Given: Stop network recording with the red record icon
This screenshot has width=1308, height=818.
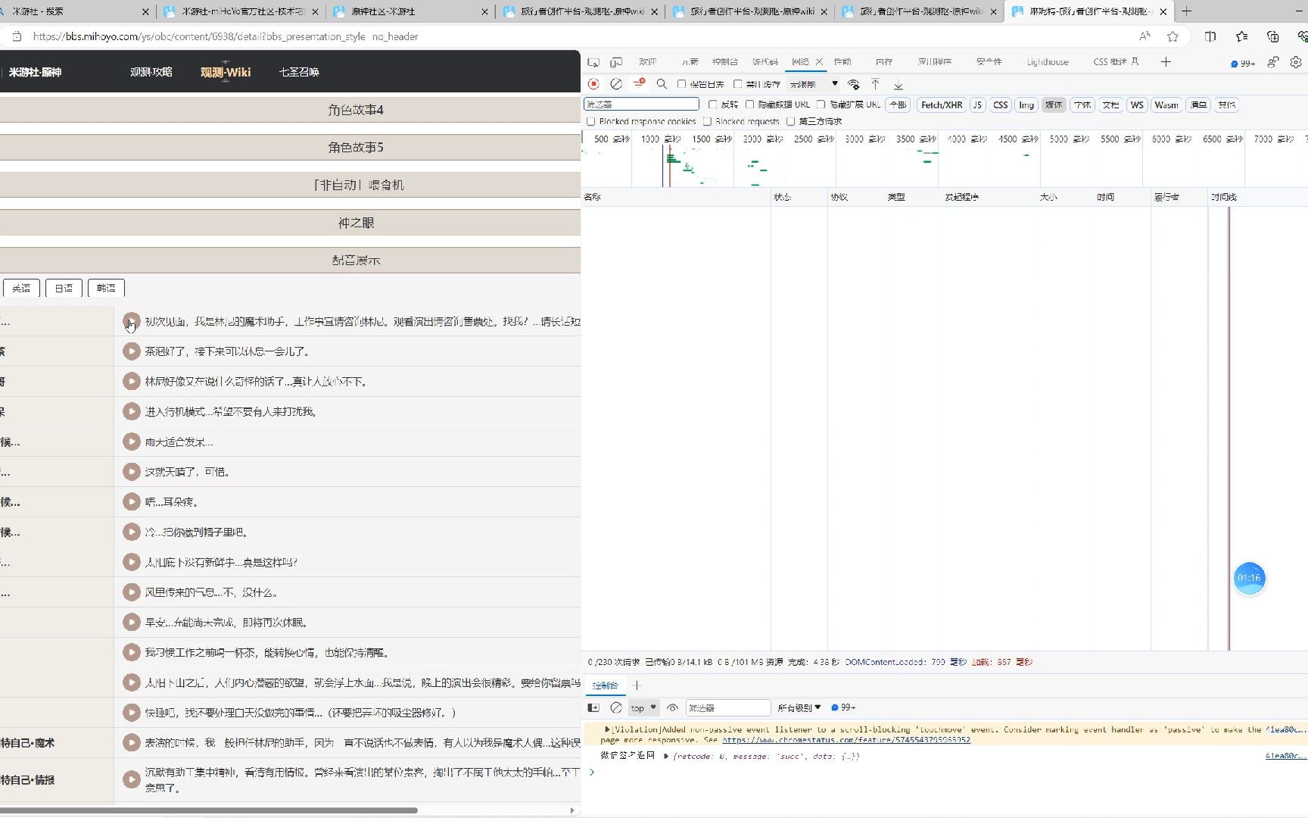Looking at the screenshot, I should (593, 84).
